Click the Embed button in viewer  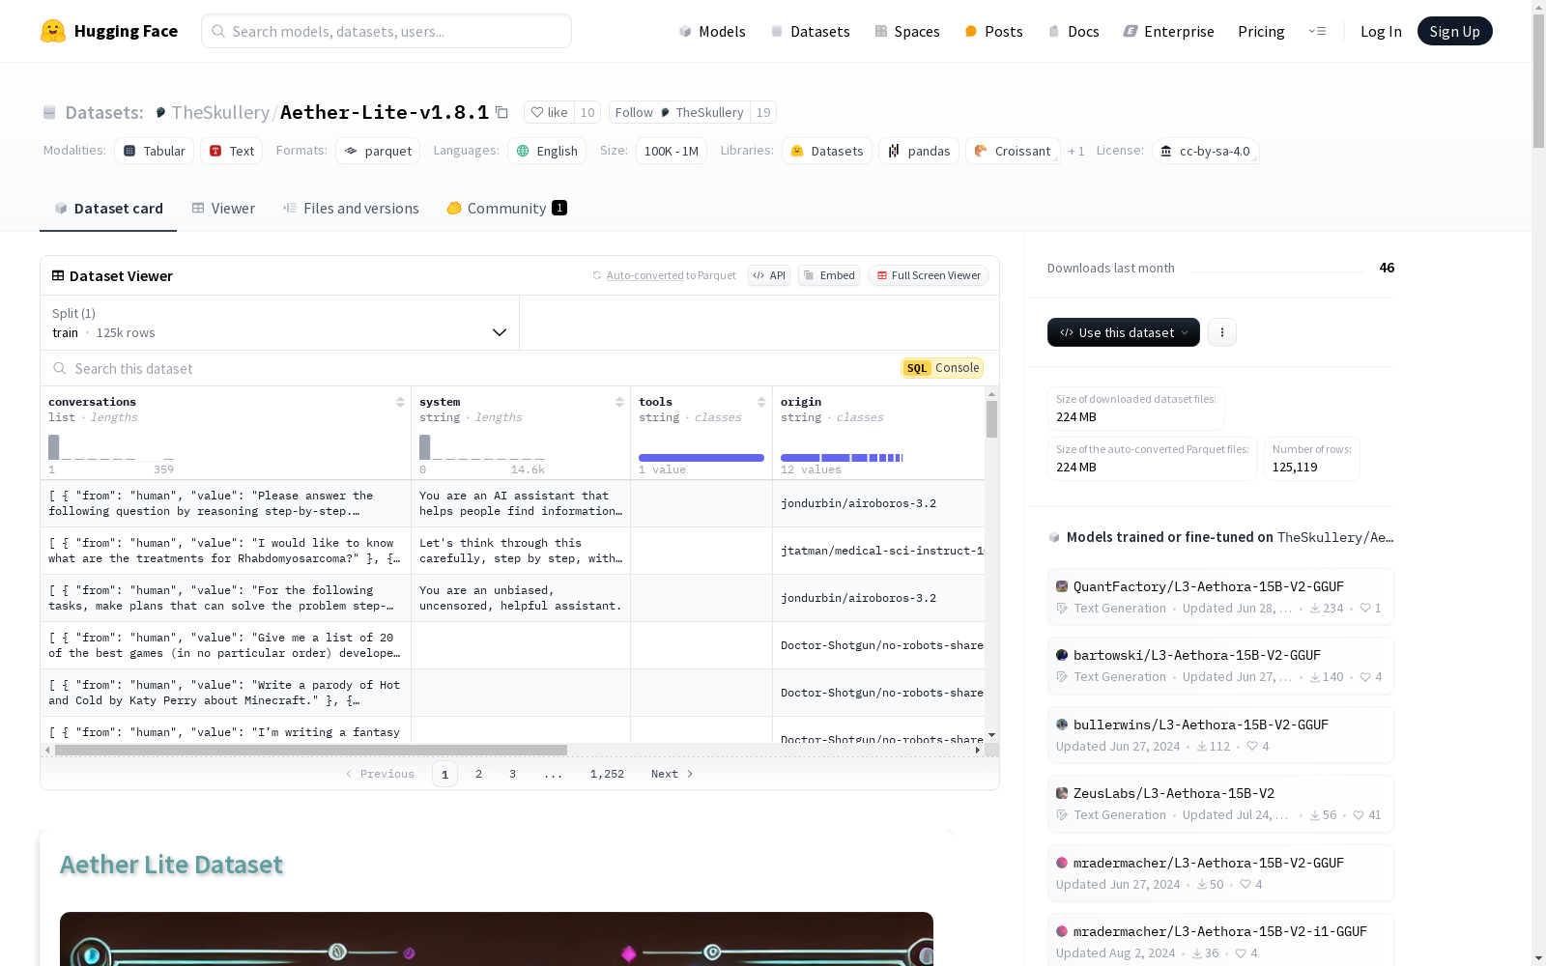click(x=829, y=275)
